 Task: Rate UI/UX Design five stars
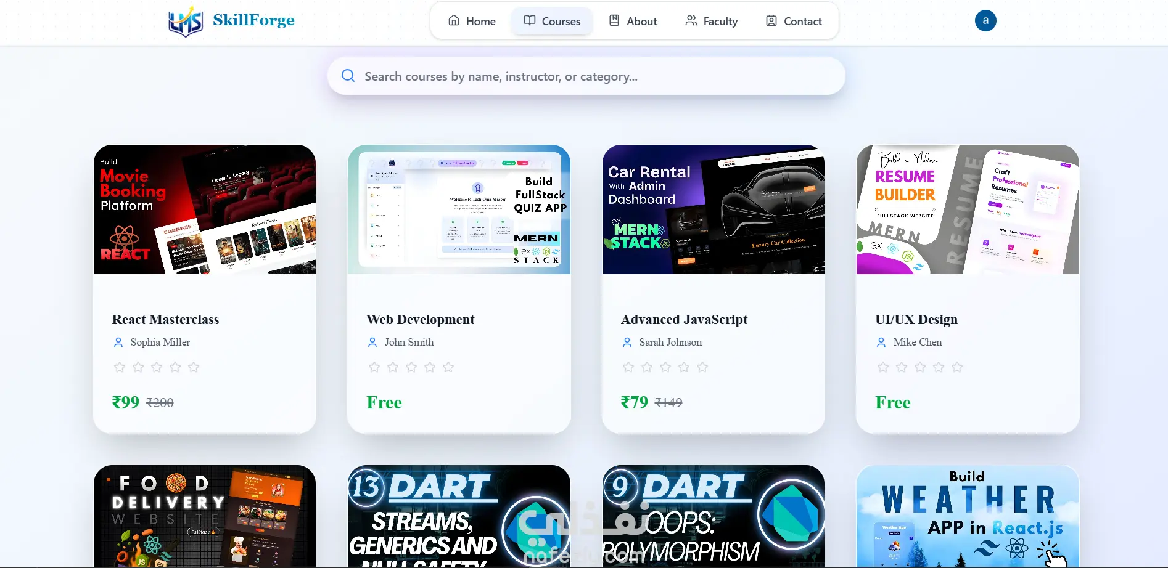tap(957, 367)
